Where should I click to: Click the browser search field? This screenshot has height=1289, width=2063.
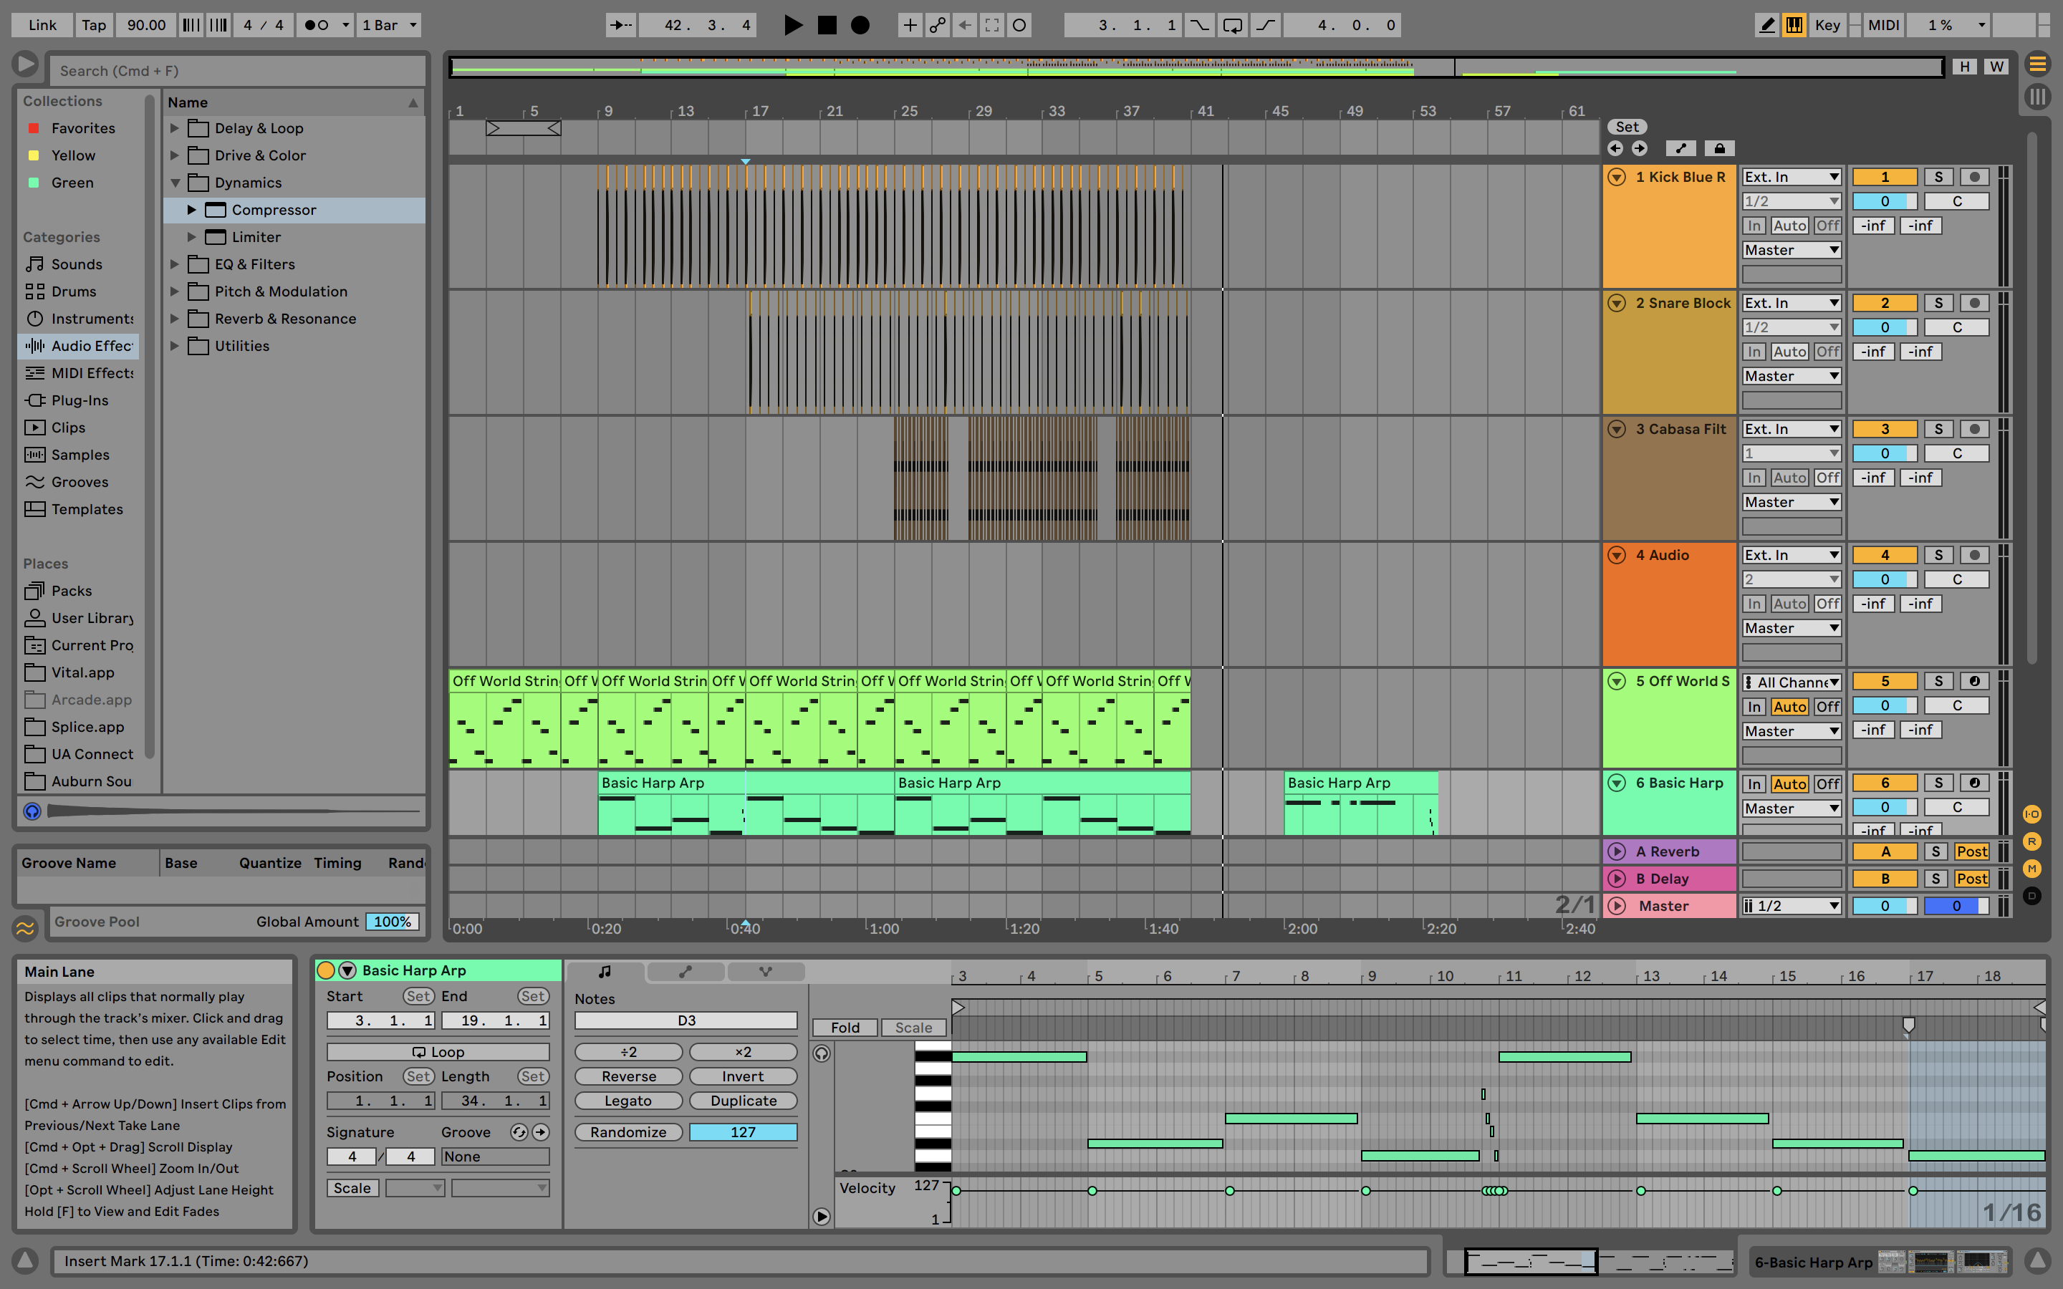[238, 71]
